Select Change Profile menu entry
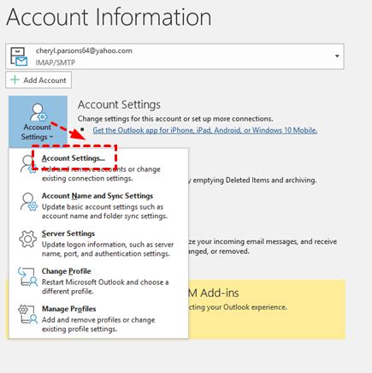This screenshot has height=373, width=372. 98,281
